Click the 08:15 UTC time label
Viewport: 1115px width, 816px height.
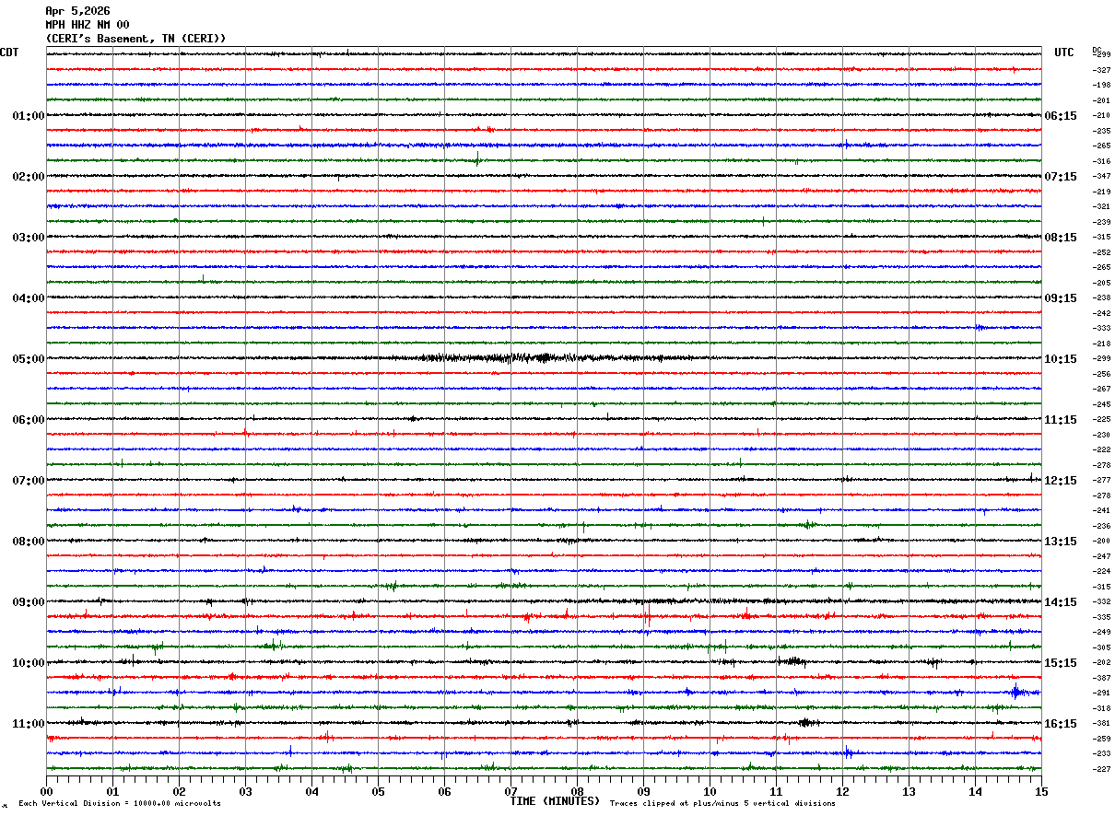1060,238
